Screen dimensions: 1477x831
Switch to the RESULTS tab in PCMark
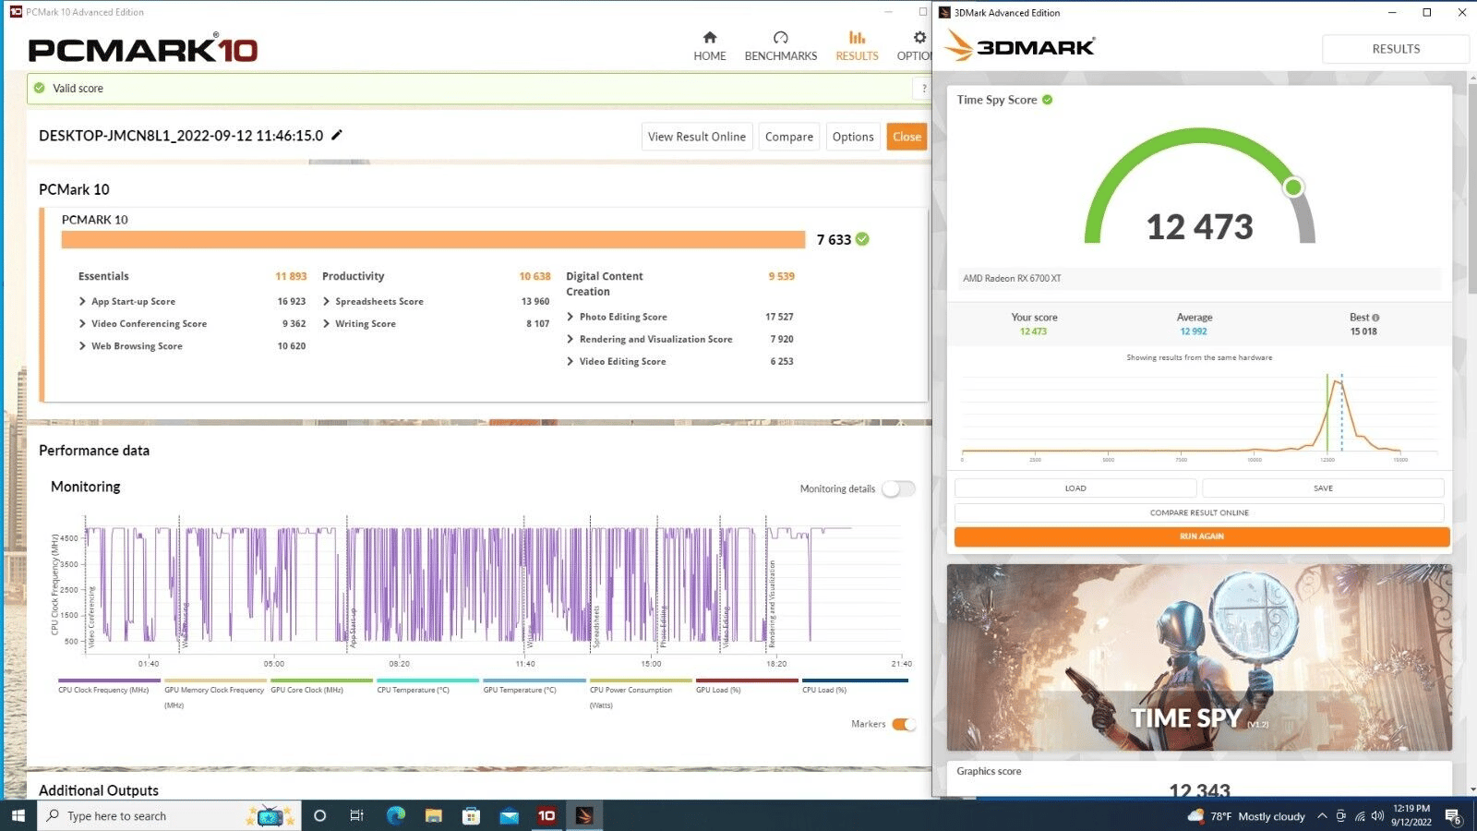(x=857, y=45)
